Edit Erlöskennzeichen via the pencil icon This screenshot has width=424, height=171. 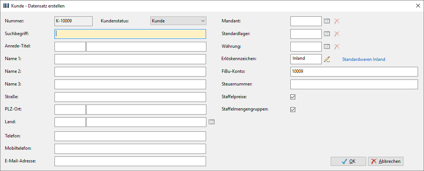pos(327,59)
